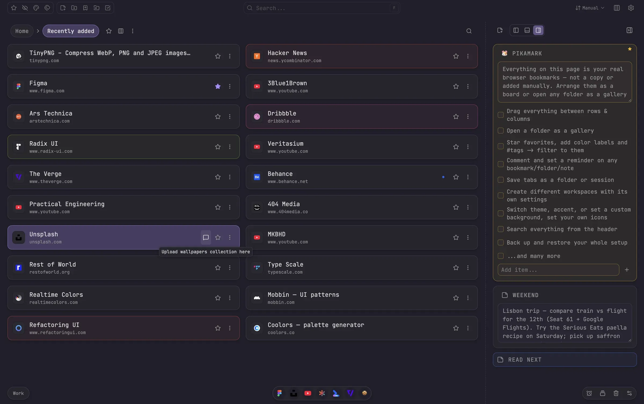Click the gold star on the PIKAMARK note
The image size is (644, 404).
point(630,49)
